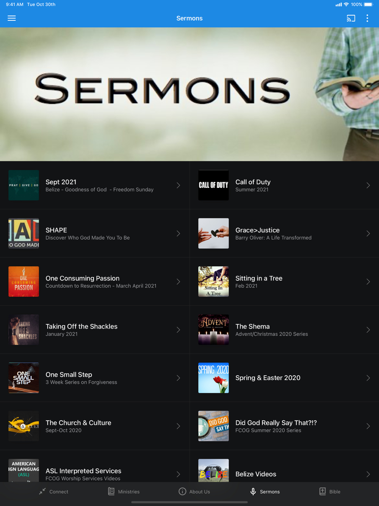
Task: Tap the Sermons microphone icon
Action: 253,491
